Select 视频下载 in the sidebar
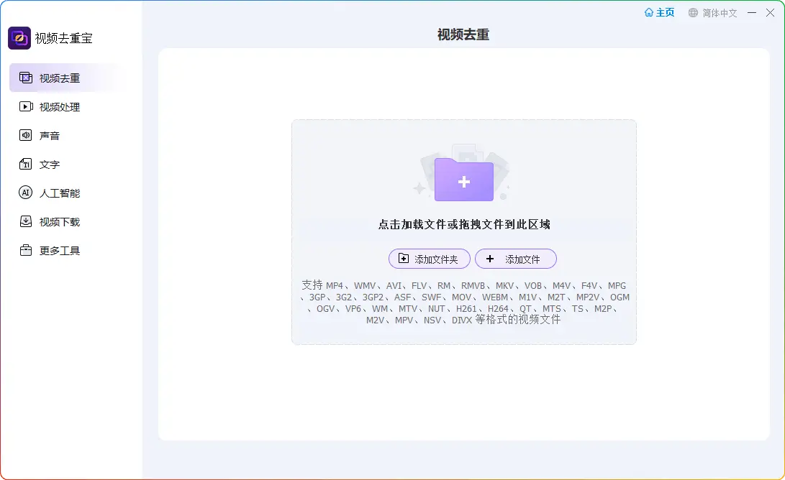The image size is (785, 480). point(60,222)
